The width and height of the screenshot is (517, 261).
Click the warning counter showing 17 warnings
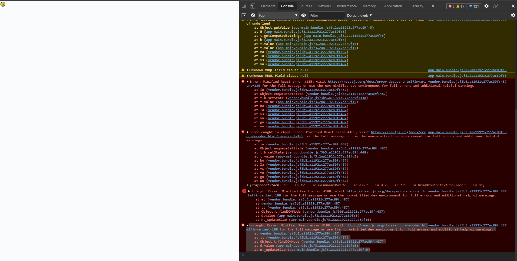461,6
